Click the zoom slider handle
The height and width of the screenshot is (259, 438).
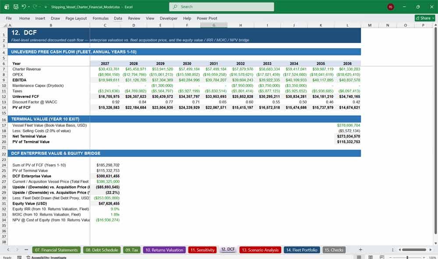click(407, 257)
